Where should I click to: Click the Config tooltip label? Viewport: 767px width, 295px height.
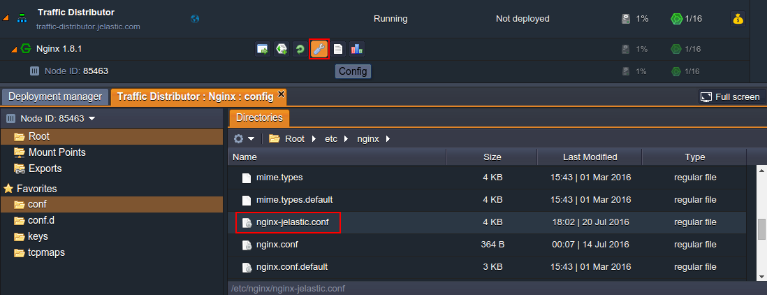point(353,71)
